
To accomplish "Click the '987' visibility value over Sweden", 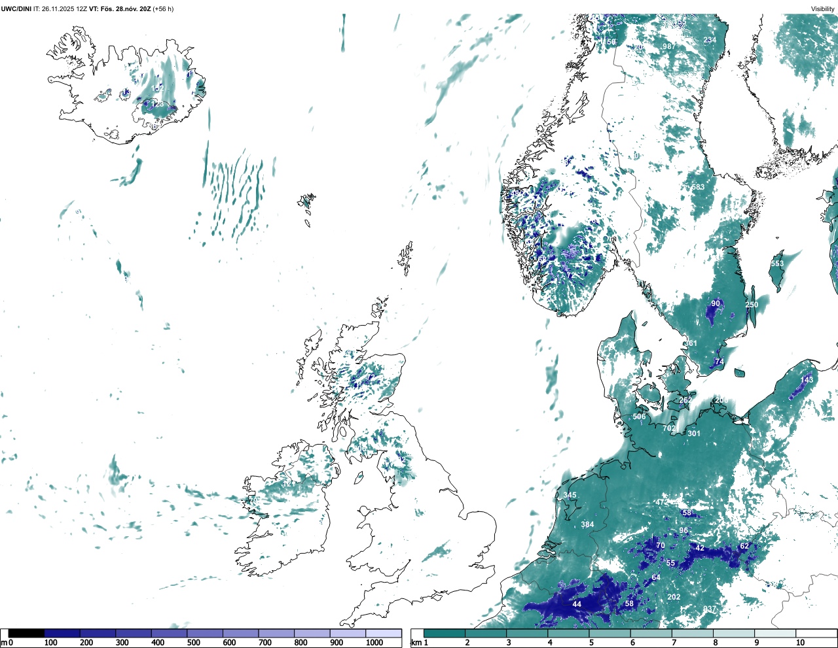I will [669, 46].
